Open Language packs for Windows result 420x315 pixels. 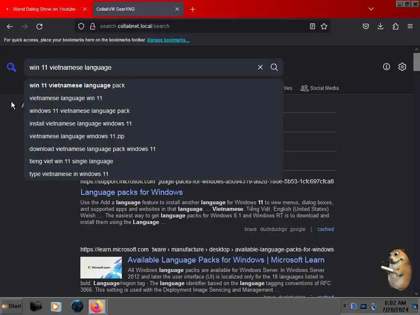[x=132, y=192]
